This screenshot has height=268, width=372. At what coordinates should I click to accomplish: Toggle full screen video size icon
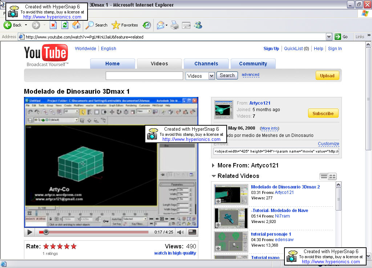coord(192,232)
